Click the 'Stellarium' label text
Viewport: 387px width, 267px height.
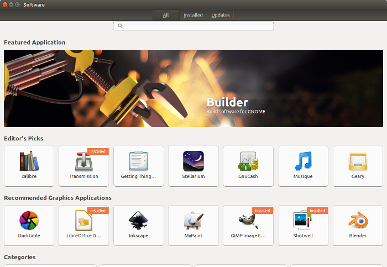[193, 176]
